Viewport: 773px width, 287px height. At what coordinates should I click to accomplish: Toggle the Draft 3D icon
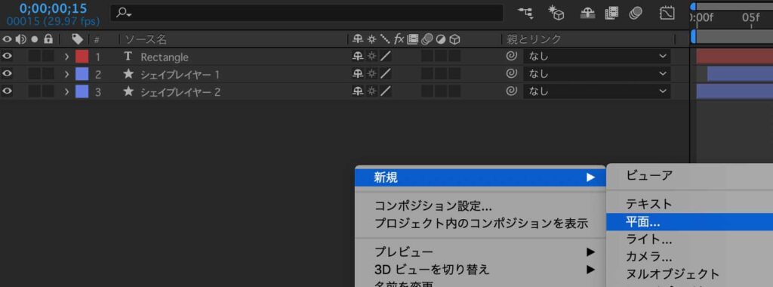tap(556, 14)
